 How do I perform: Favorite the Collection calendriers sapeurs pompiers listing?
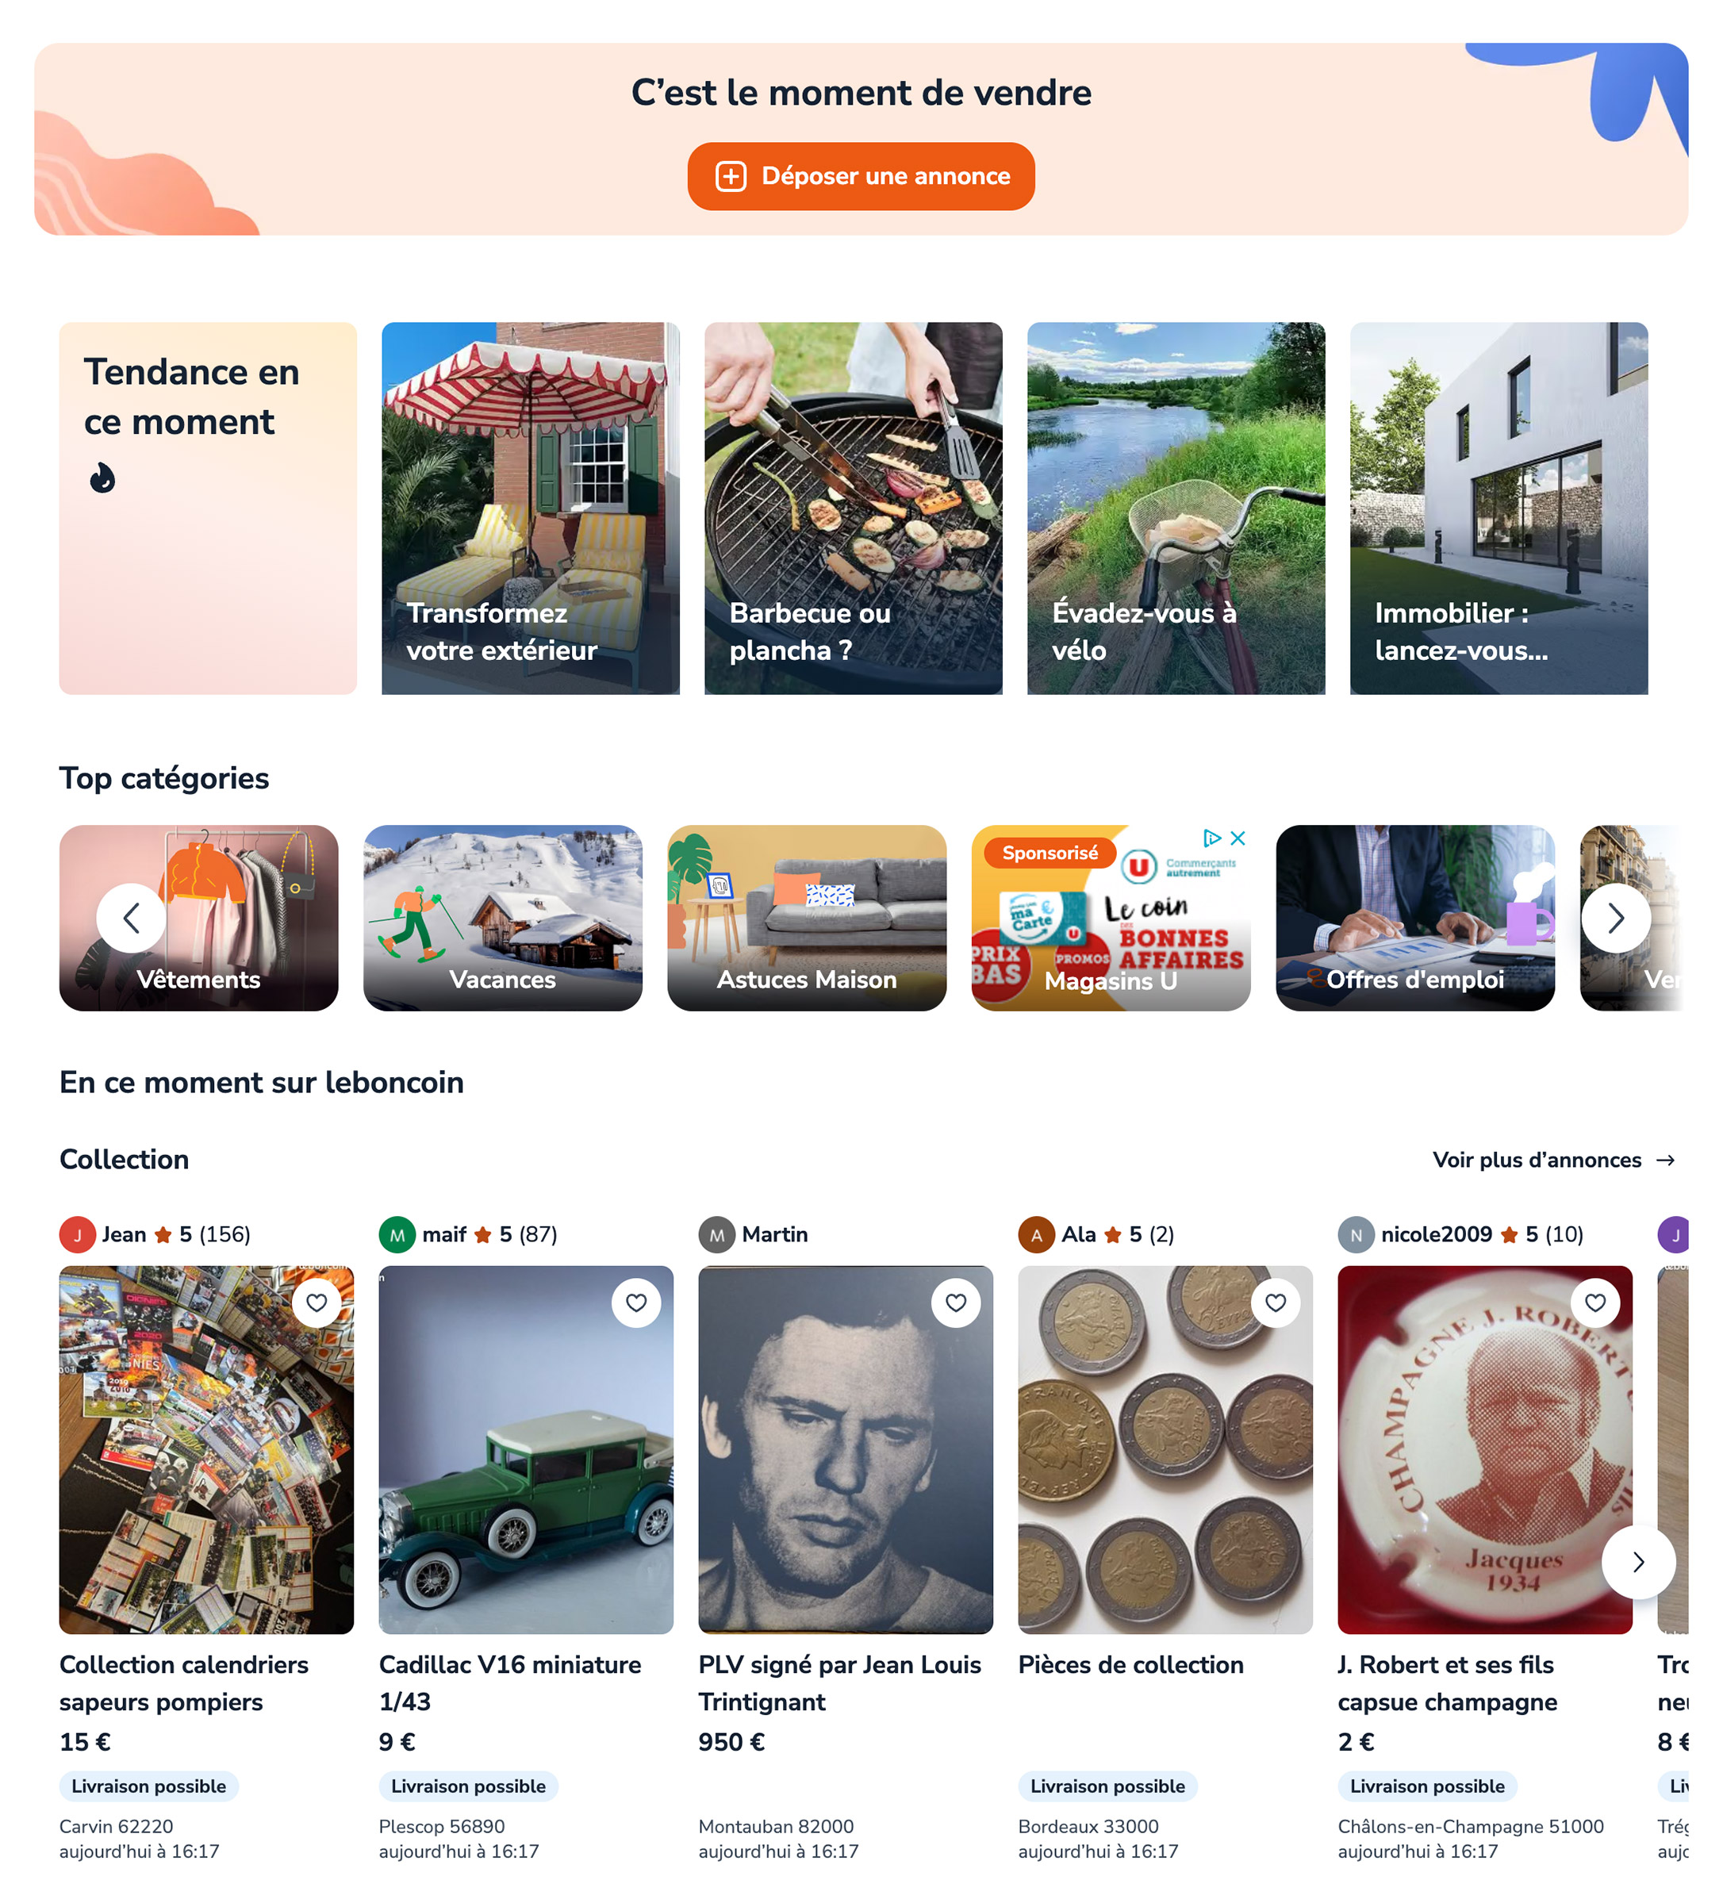(x=317, y=1302)
